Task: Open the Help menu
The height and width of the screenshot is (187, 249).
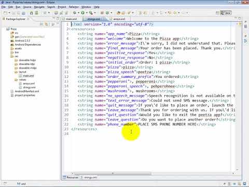Action: [96, 7]
